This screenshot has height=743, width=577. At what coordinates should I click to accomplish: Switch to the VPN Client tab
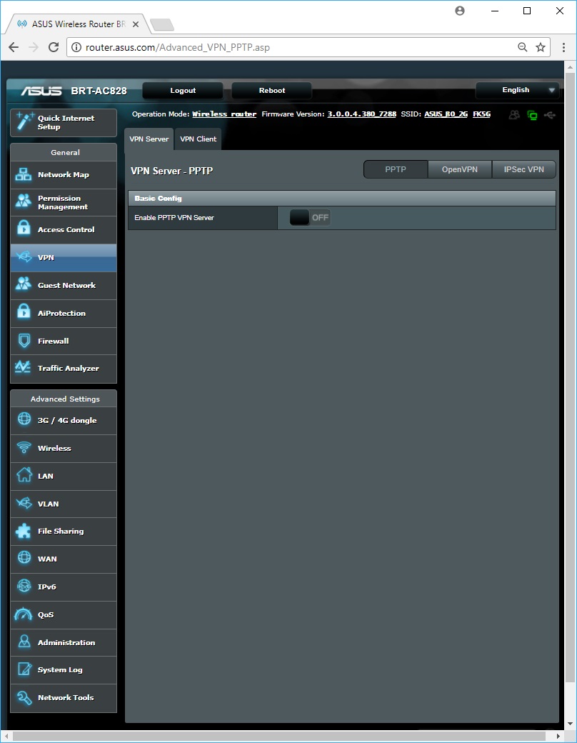click(x=198, y=139)
